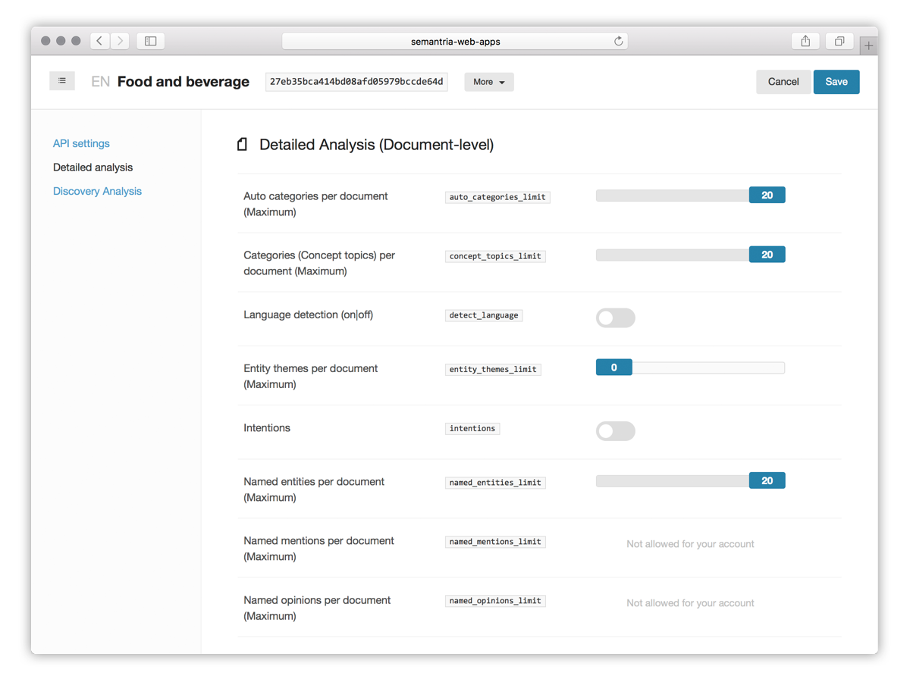Click the semantria-web-apps address bar
Viewport: 910px width, 682px height.
point(455,42)
